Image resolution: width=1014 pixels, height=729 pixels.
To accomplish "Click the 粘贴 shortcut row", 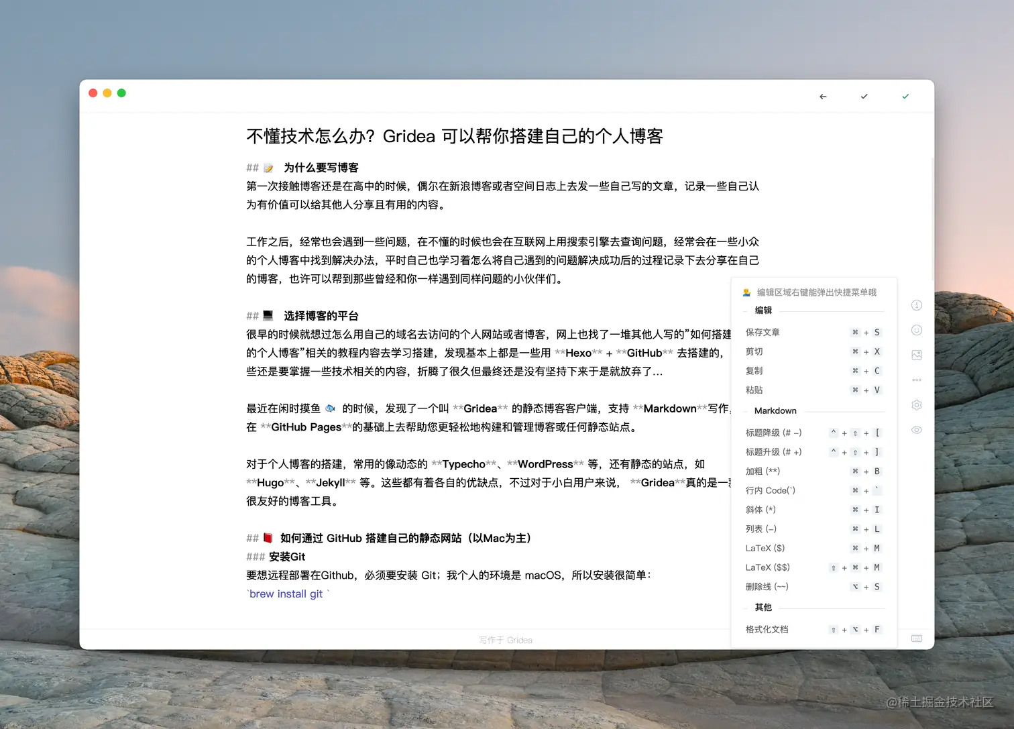I will [813, 390].
